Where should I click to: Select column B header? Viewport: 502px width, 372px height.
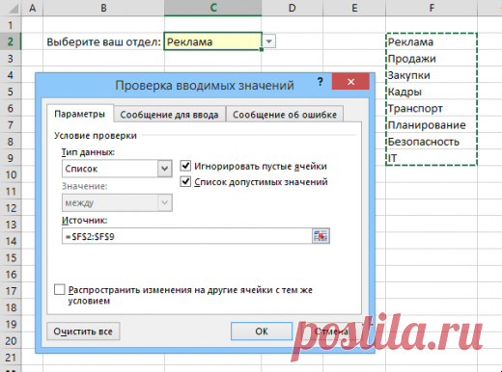pos(103,8)
